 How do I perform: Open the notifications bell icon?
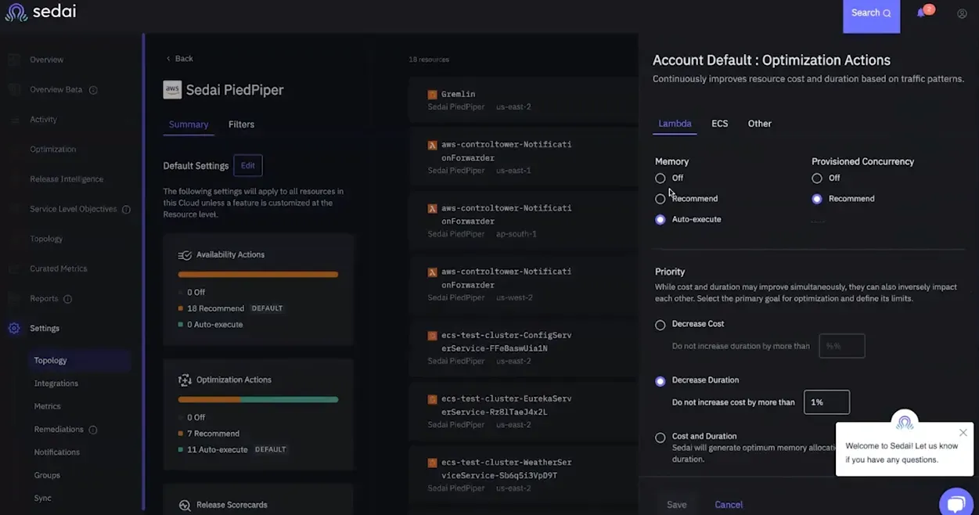tap(921, 13)
